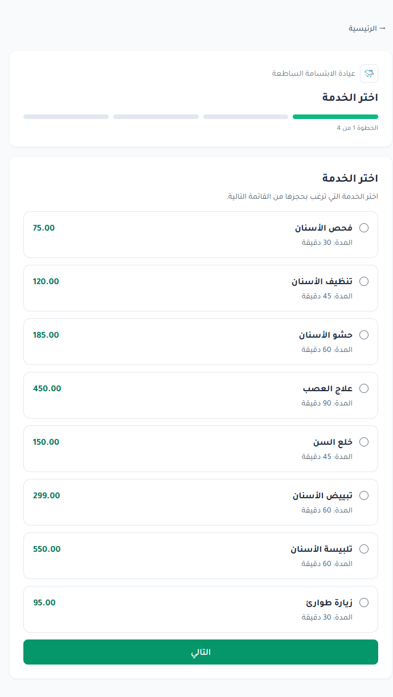Choose the حشو الأسنان radio option

point(364,335)
